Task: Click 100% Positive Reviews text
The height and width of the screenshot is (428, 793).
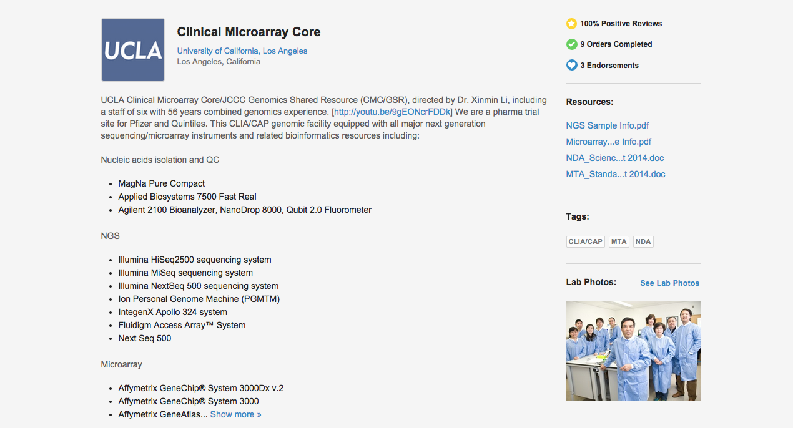Action: [x=621, y=24]
